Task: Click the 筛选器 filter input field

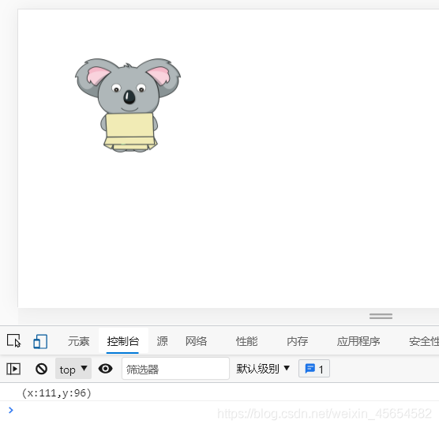Action: tap(175, 369)
